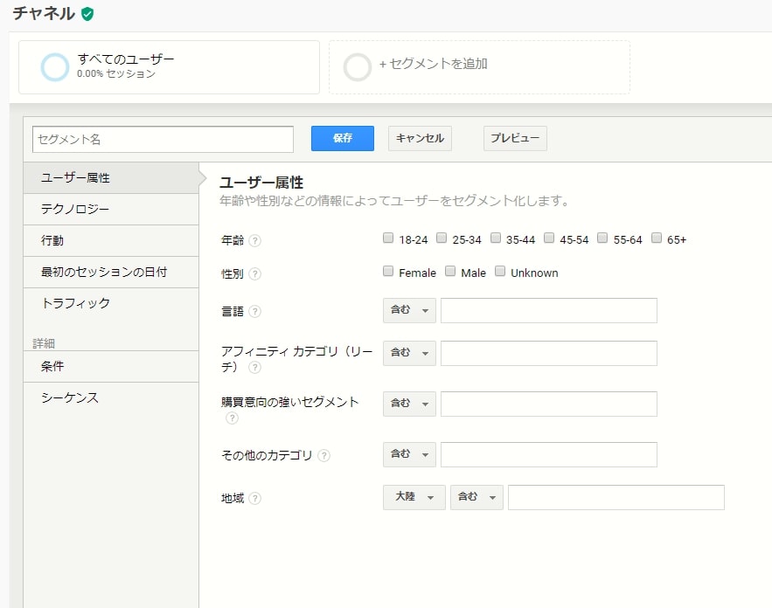Click the 0.00% セッション text
The height and width of the screenshot is (608, 772).
pos(116,73)
